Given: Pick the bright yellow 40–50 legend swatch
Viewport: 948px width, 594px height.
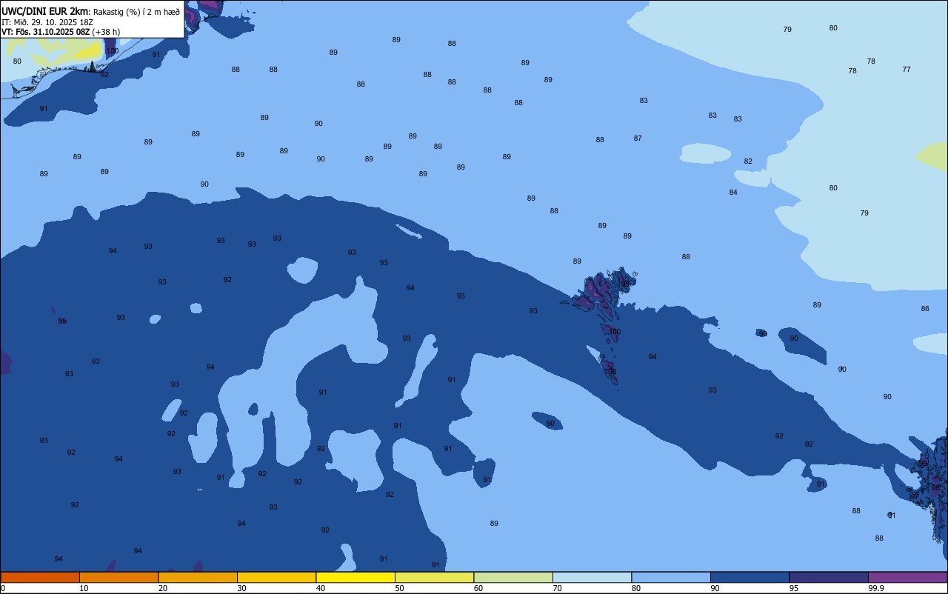Looking at the screenshot, I should [355, 577].
